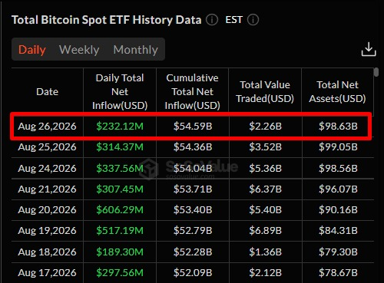
Task: Click the $606.29M inflow on Aug 20
Action: tap(120, 209)
